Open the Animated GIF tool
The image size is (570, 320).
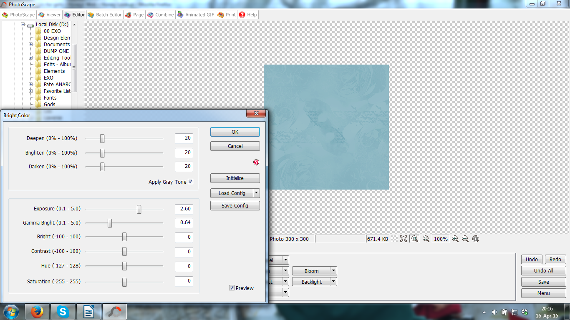click(x=194, y=15)
